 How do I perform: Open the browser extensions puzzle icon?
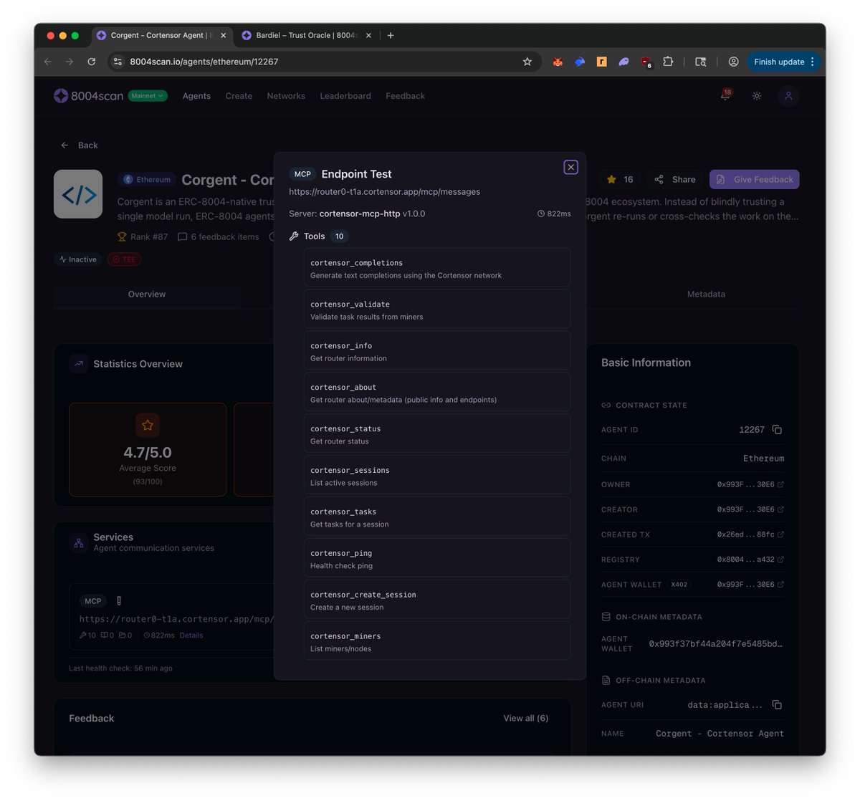[x=668, y=62]
